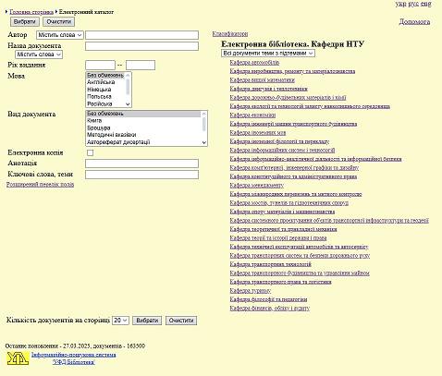Open the documents-per-page dropdown showing 20
This screenshot has width=442, height=376.
[120, 321]
